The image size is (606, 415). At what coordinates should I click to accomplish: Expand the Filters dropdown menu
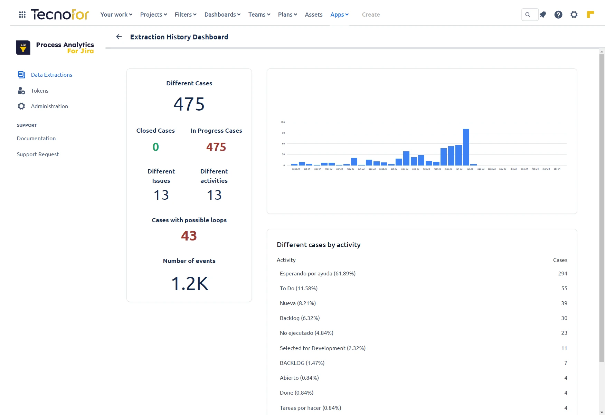tap(185, 15)
